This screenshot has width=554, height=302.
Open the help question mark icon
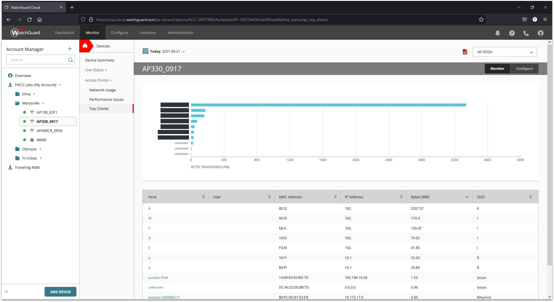point(512,33)
